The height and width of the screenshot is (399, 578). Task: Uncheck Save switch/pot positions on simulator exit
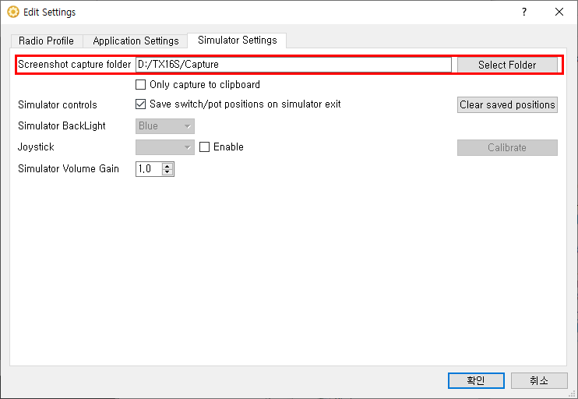pos(140,104)
